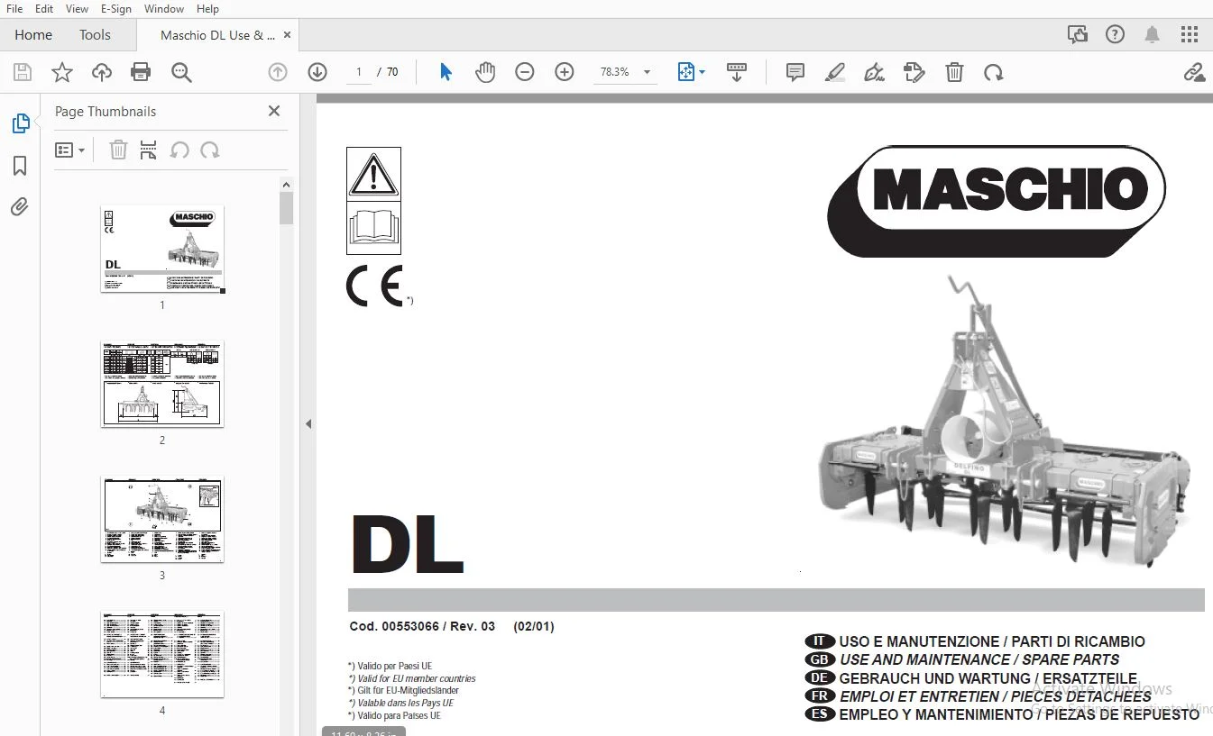Click the page number input field
The height and width of the screenshot is (736, 1213).
click(x=359, y=72)
